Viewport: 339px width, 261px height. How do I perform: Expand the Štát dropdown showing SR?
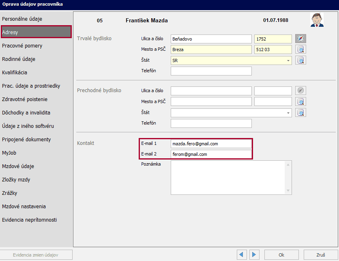[288, 60]
